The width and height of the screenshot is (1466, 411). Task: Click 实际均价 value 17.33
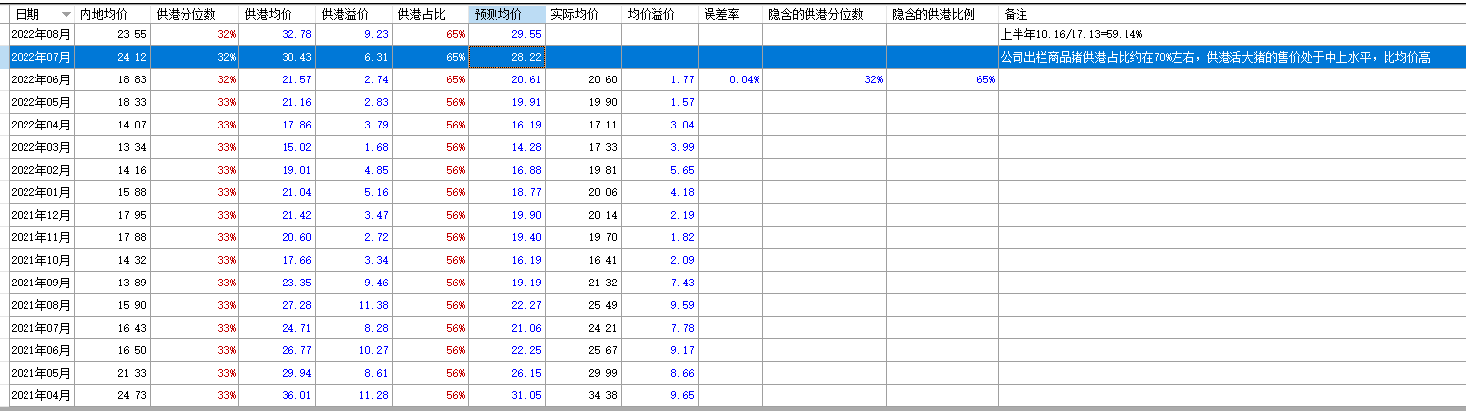583,147
